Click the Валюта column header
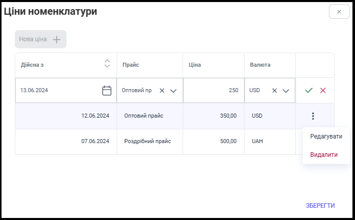 (x=260, y=65)
